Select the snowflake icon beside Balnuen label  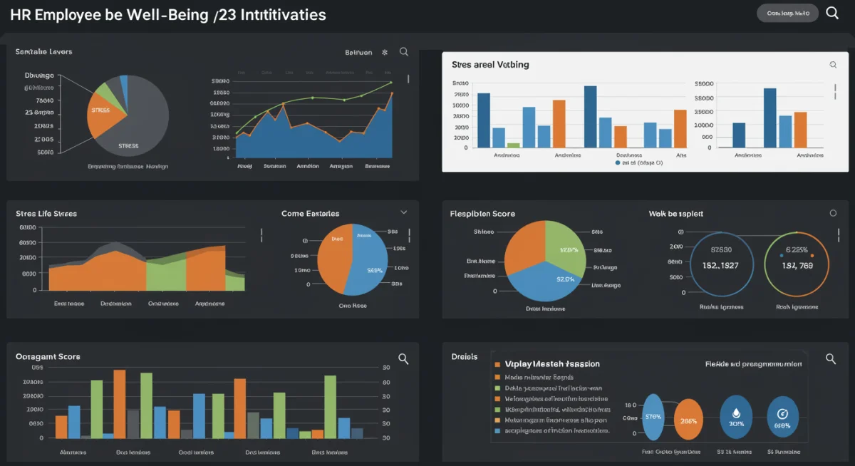point(384,51)
